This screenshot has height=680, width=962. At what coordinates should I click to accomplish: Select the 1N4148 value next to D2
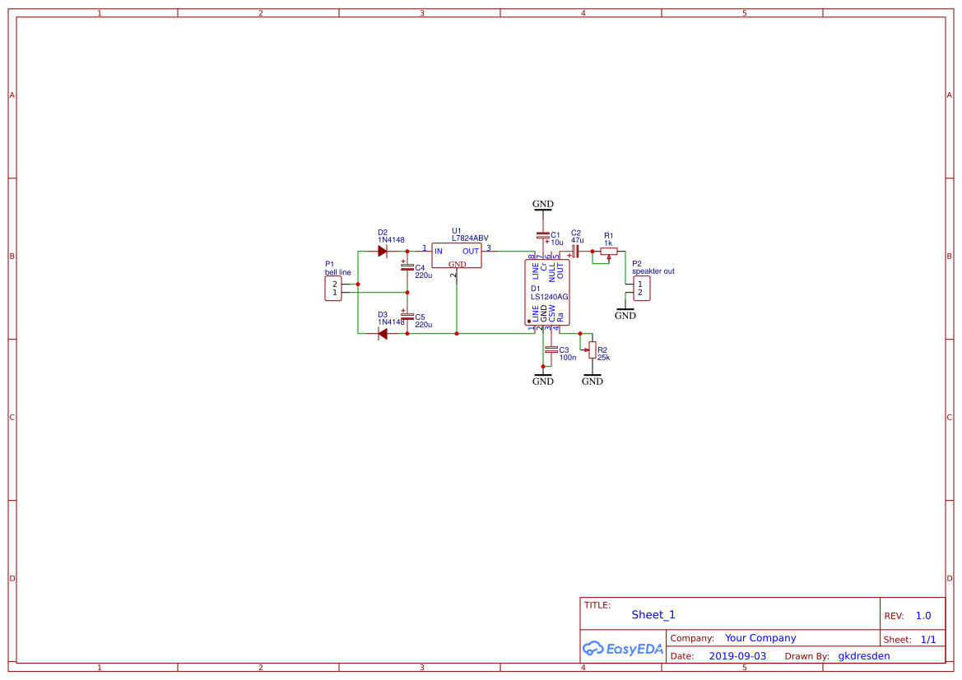(391, 240)
